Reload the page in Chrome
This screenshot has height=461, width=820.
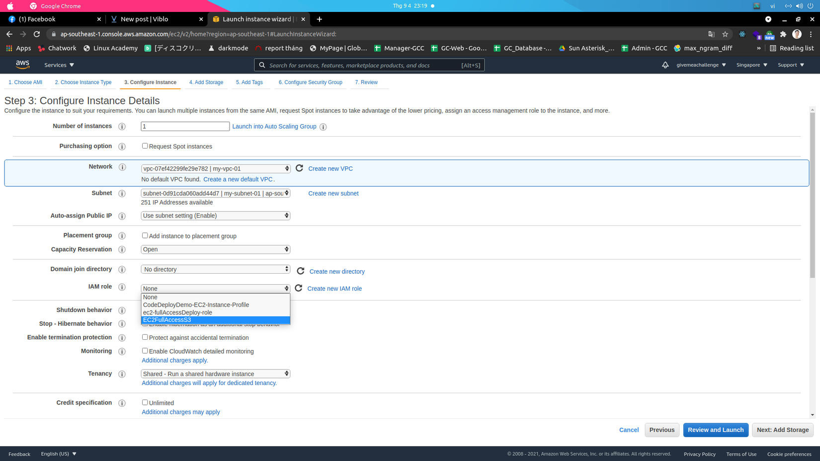[x=37, y=34]
